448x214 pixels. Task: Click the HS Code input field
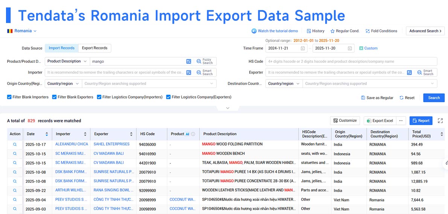351,61
